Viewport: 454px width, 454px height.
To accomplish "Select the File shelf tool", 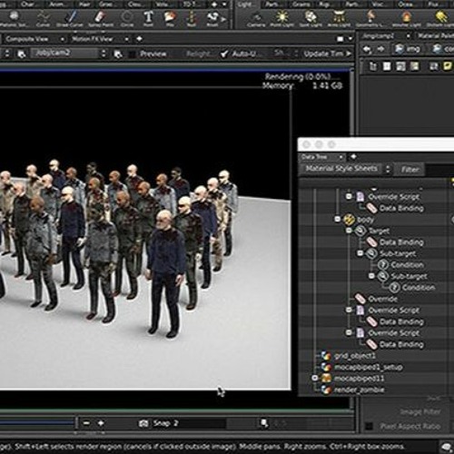I will [x=170, y=19].
